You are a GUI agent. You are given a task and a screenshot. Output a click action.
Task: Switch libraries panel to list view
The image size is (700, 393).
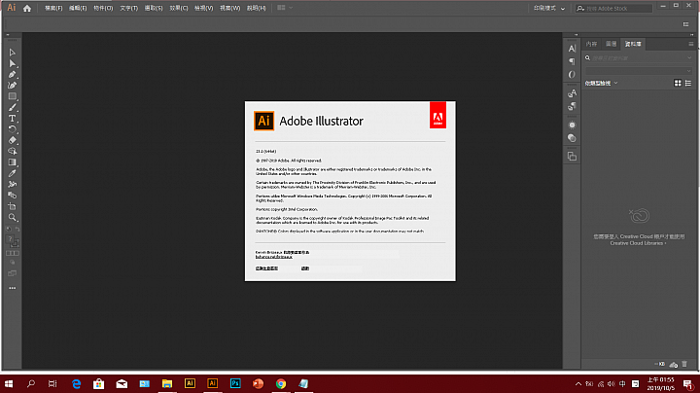click(x=688, y=83)
